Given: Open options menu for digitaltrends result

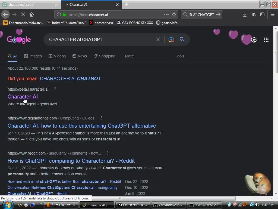Looking at the screenshot, I should pos(101,118).
